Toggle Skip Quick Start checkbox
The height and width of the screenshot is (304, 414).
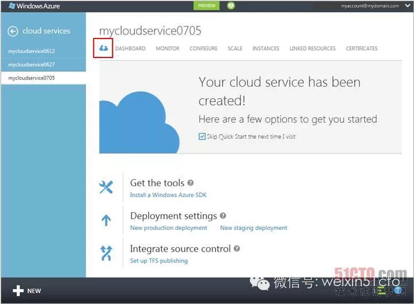click(x=202, y=136)
